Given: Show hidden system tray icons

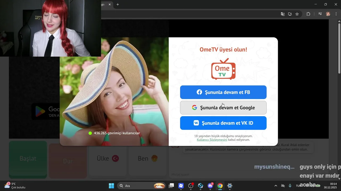Looking at the screenshot, I should [276, 186].
